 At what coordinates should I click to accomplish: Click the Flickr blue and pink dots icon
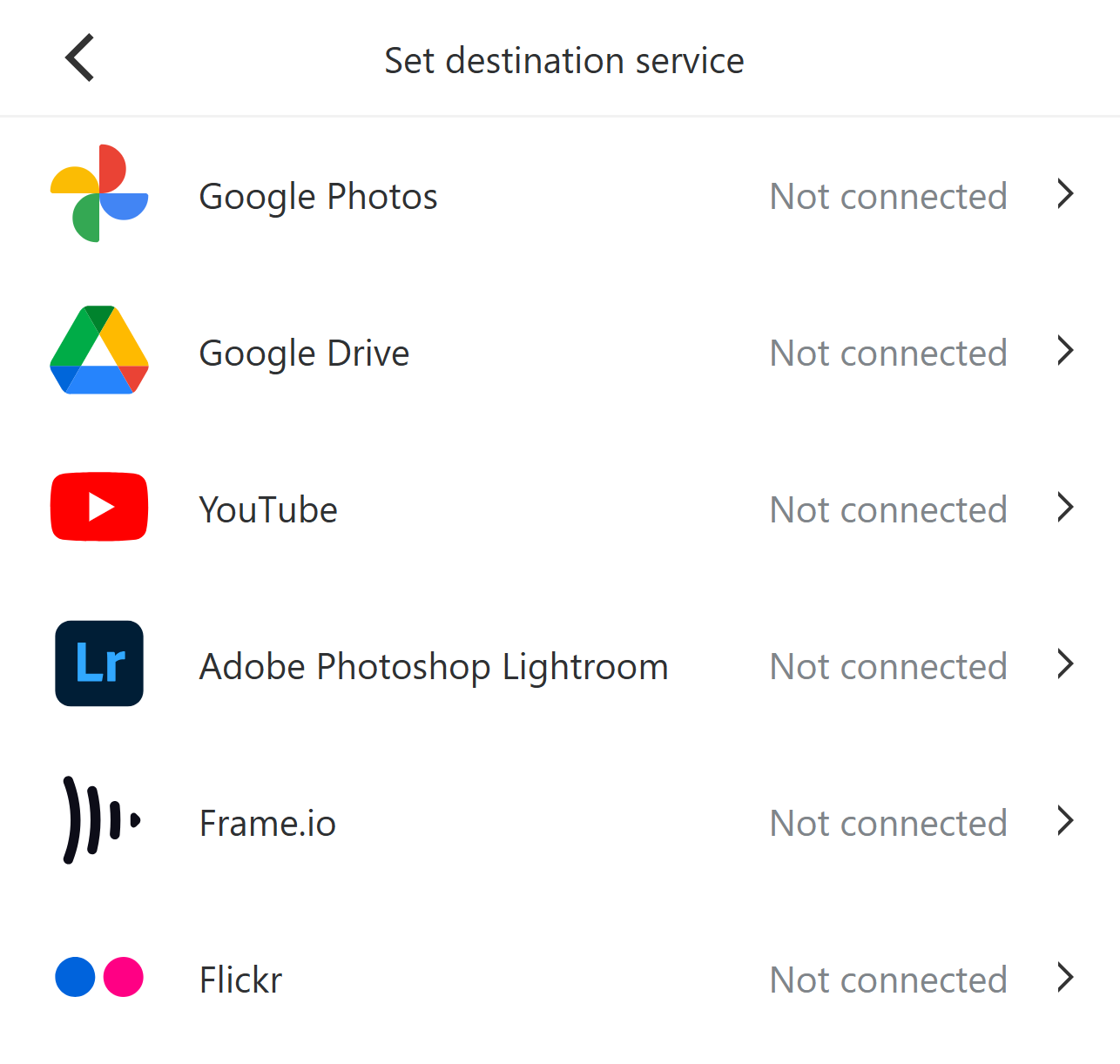point(99,977)
